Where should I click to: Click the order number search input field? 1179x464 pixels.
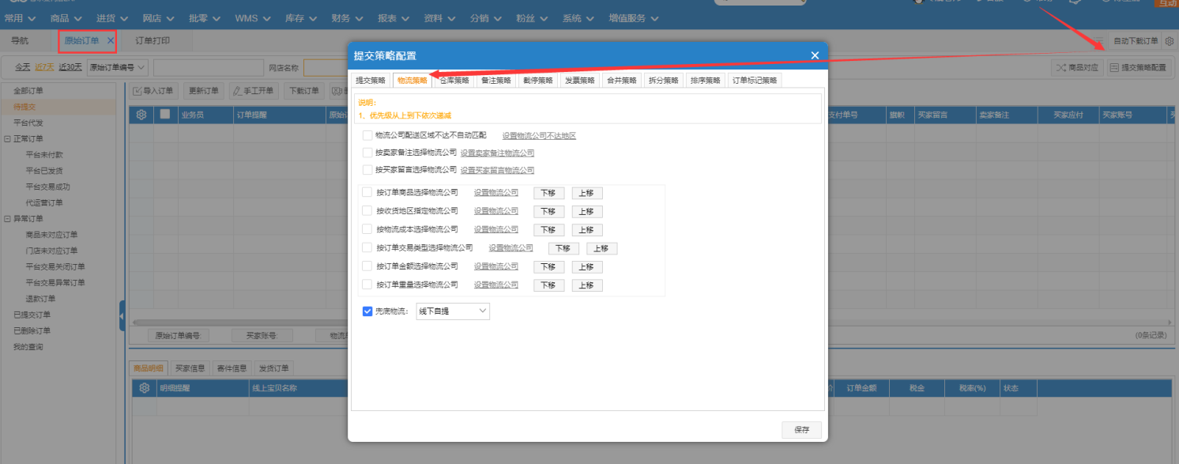click(209, 68)
